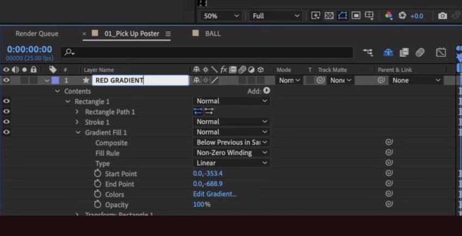
Task: Collapse the Rectangle 1 group
Action: [67, 102]
